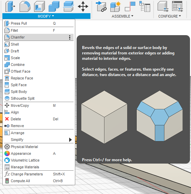Open Appearance from the menu
This screenshot has width=191, height=194.
point(39,153)
